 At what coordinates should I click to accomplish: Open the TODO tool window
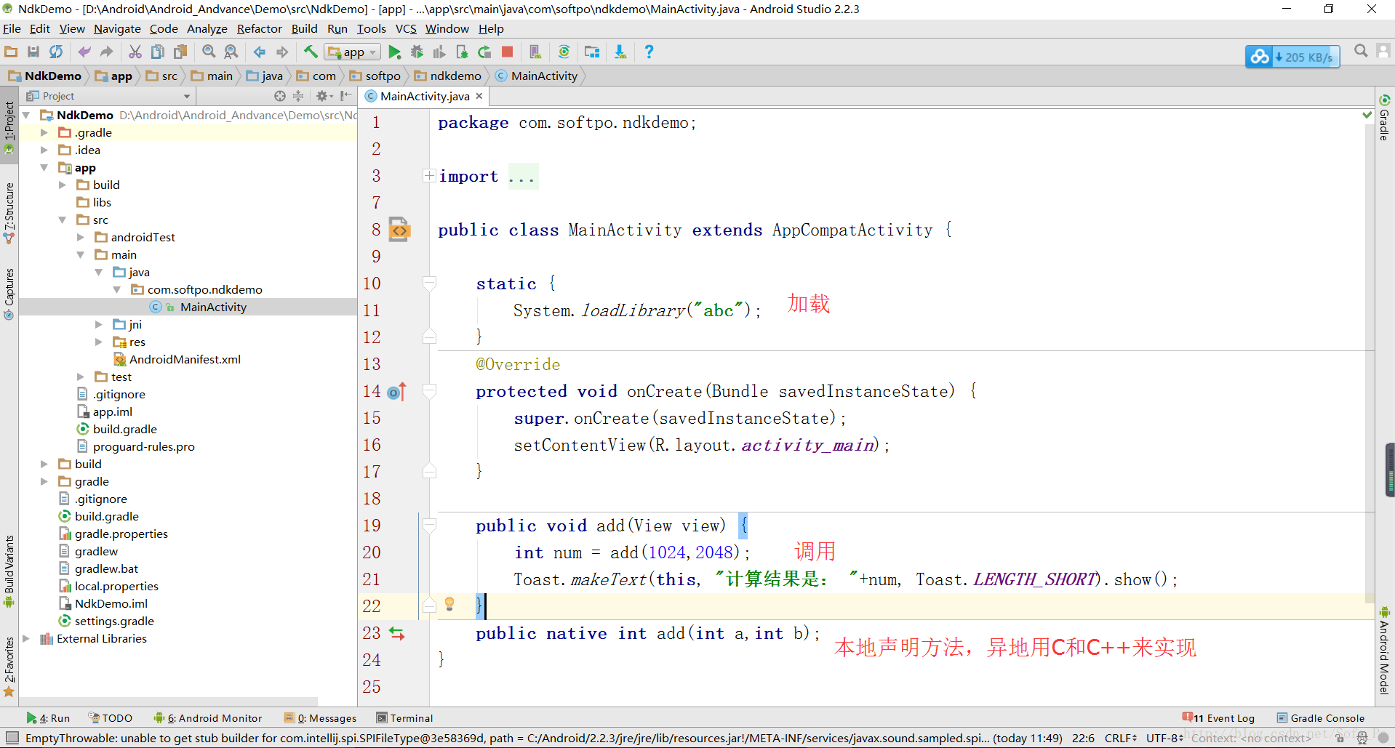coord(111,718)
